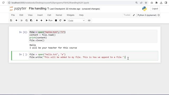
Task: Open the cell type Code dropdown
Action: pos(76,21)
